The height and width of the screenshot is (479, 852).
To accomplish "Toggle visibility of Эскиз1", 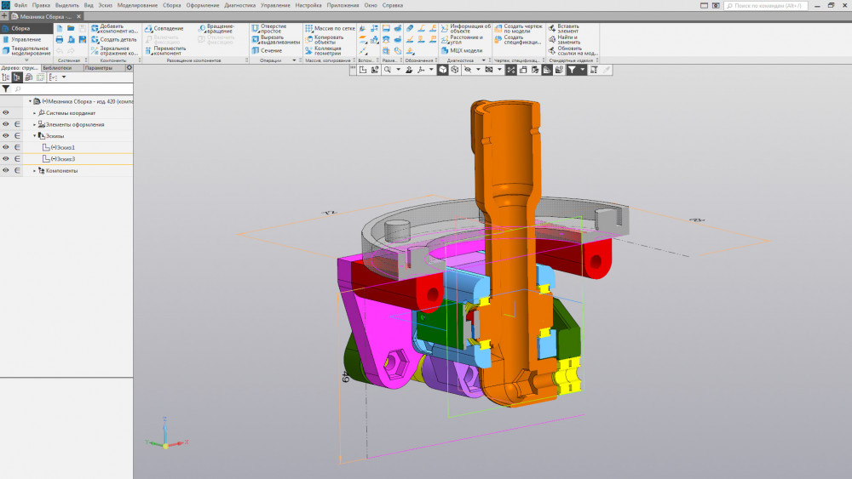I will tap(5, 147).
